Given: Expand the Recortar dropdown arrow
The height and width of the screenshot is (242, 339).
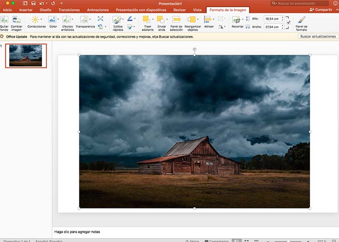Looking at the screenshot, I should 243,19.
